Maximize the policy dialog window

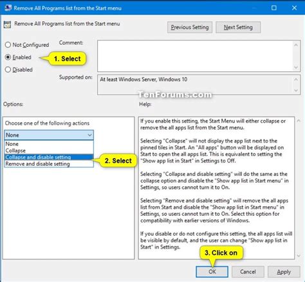[x=274, y=8]
